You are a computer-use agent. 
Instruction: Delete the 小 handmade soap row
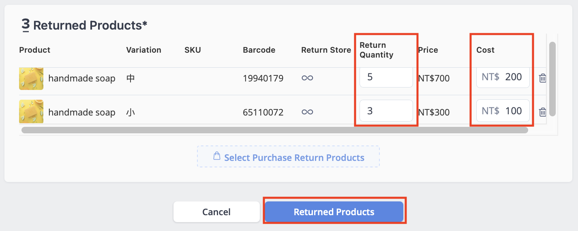click(543, 112)
